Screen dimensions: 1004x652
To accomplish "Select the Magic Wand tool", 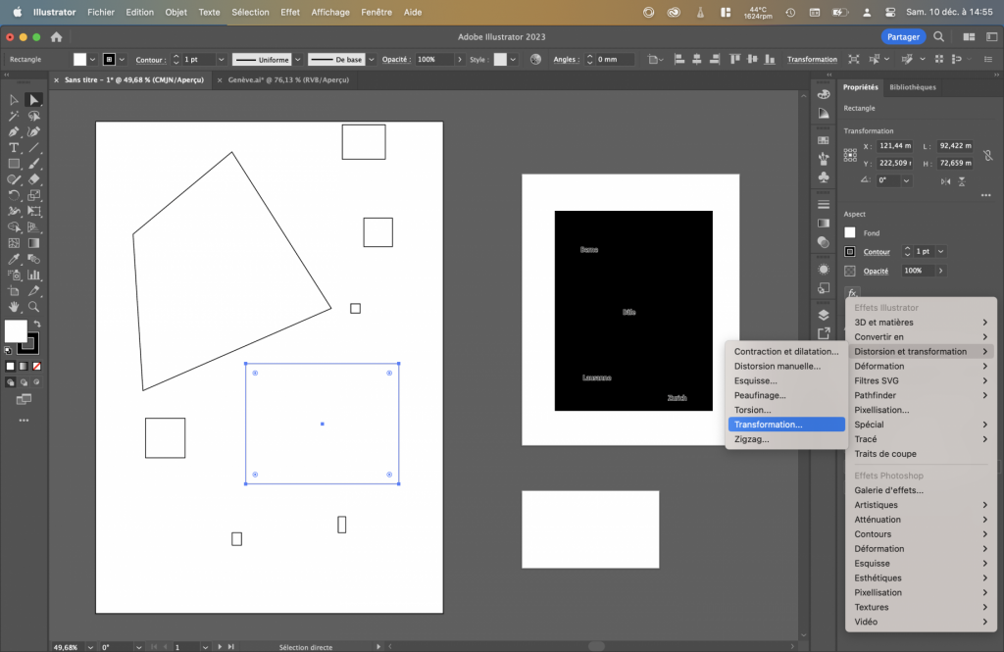I will click(x=14, y=116).
